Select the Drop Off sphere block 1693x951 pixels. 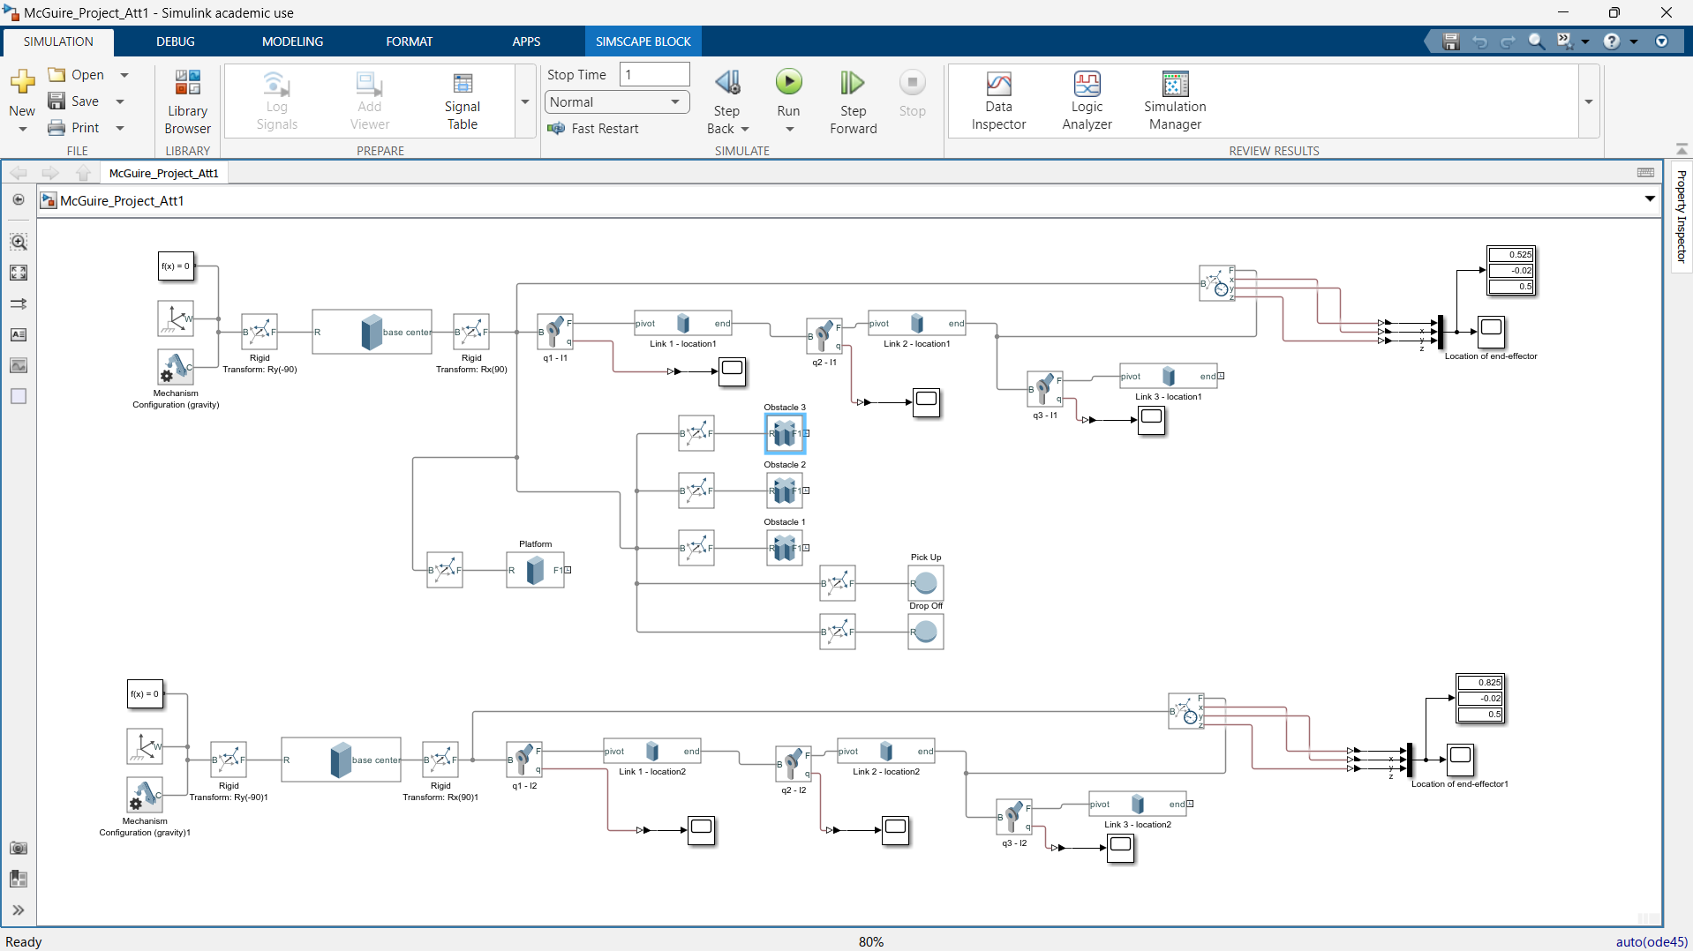(x=925, y=632)
